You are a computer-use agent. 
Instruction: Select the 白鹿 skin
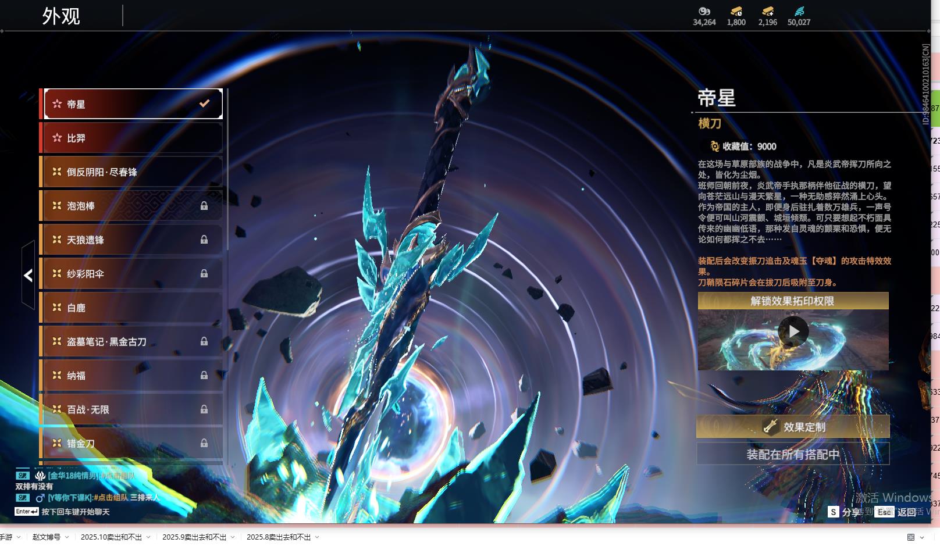click(x=131, y=308)
